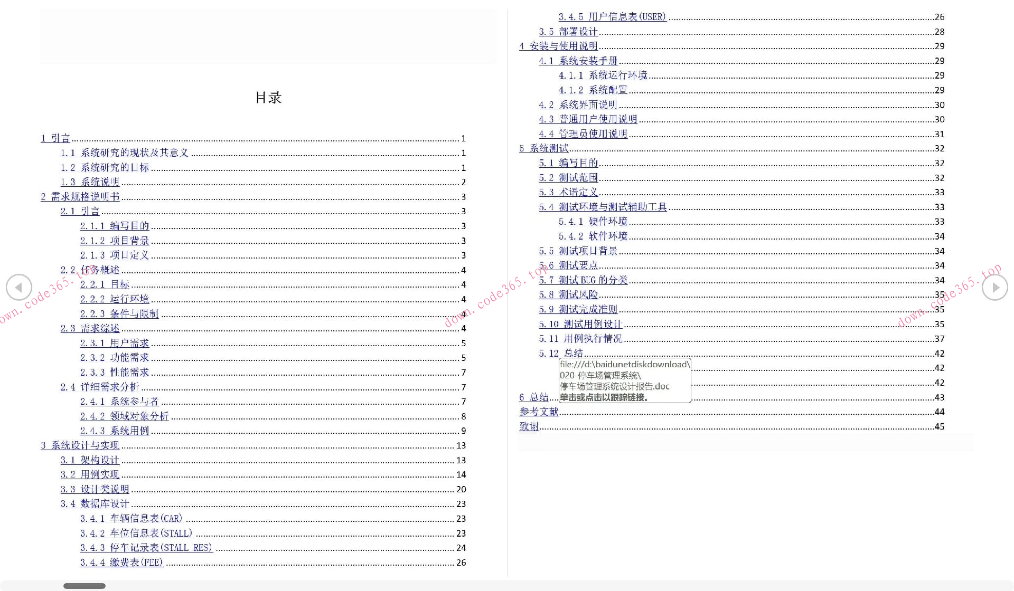Jump to '4 安装与使用说明' section
Image resolution: width=1014 pixels, height=591 pixels.
pyautogui.click(x=558, y=46)
